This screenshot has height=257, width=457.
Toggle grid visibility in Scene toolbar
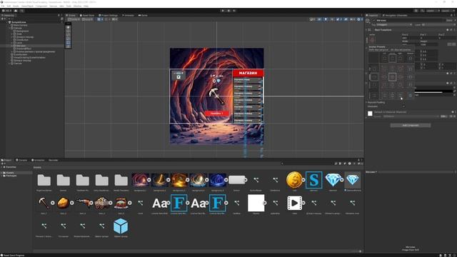click(100, 19)
